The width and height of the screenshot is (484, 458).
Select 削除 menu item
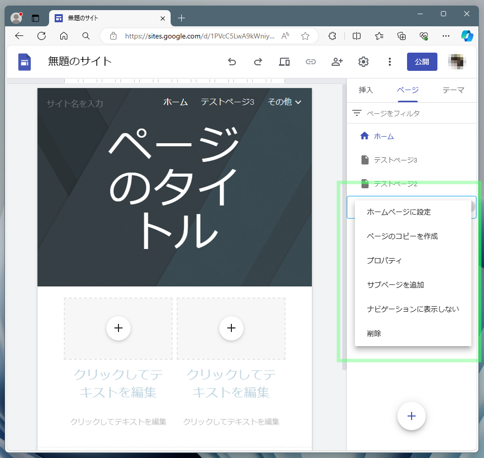413,334
